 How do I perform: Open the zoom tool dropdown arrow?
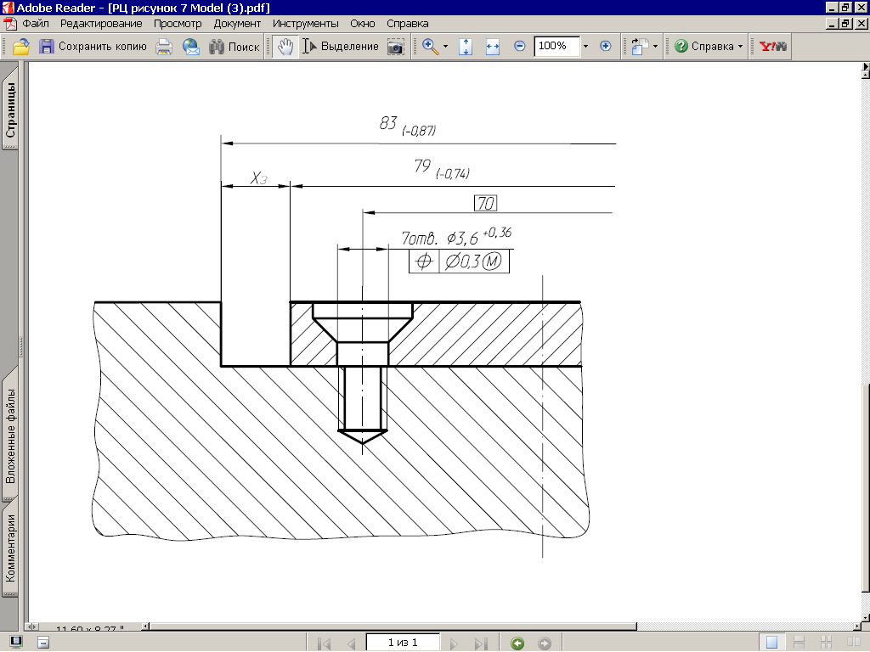(445, 47)
